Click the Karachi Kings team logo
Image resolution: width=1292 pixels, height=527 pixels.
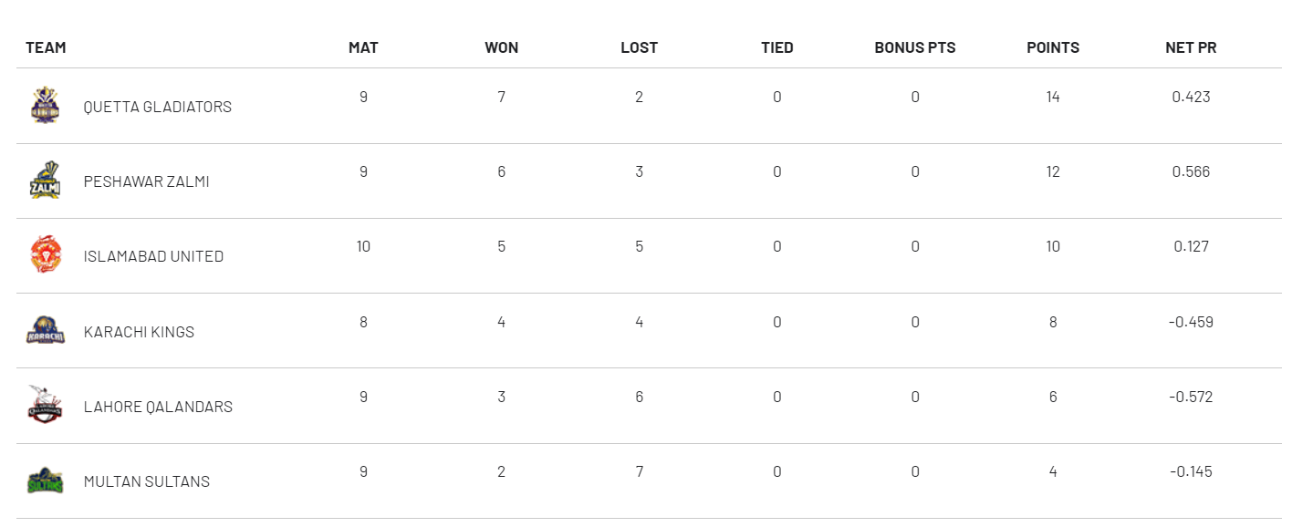[45, 330]
